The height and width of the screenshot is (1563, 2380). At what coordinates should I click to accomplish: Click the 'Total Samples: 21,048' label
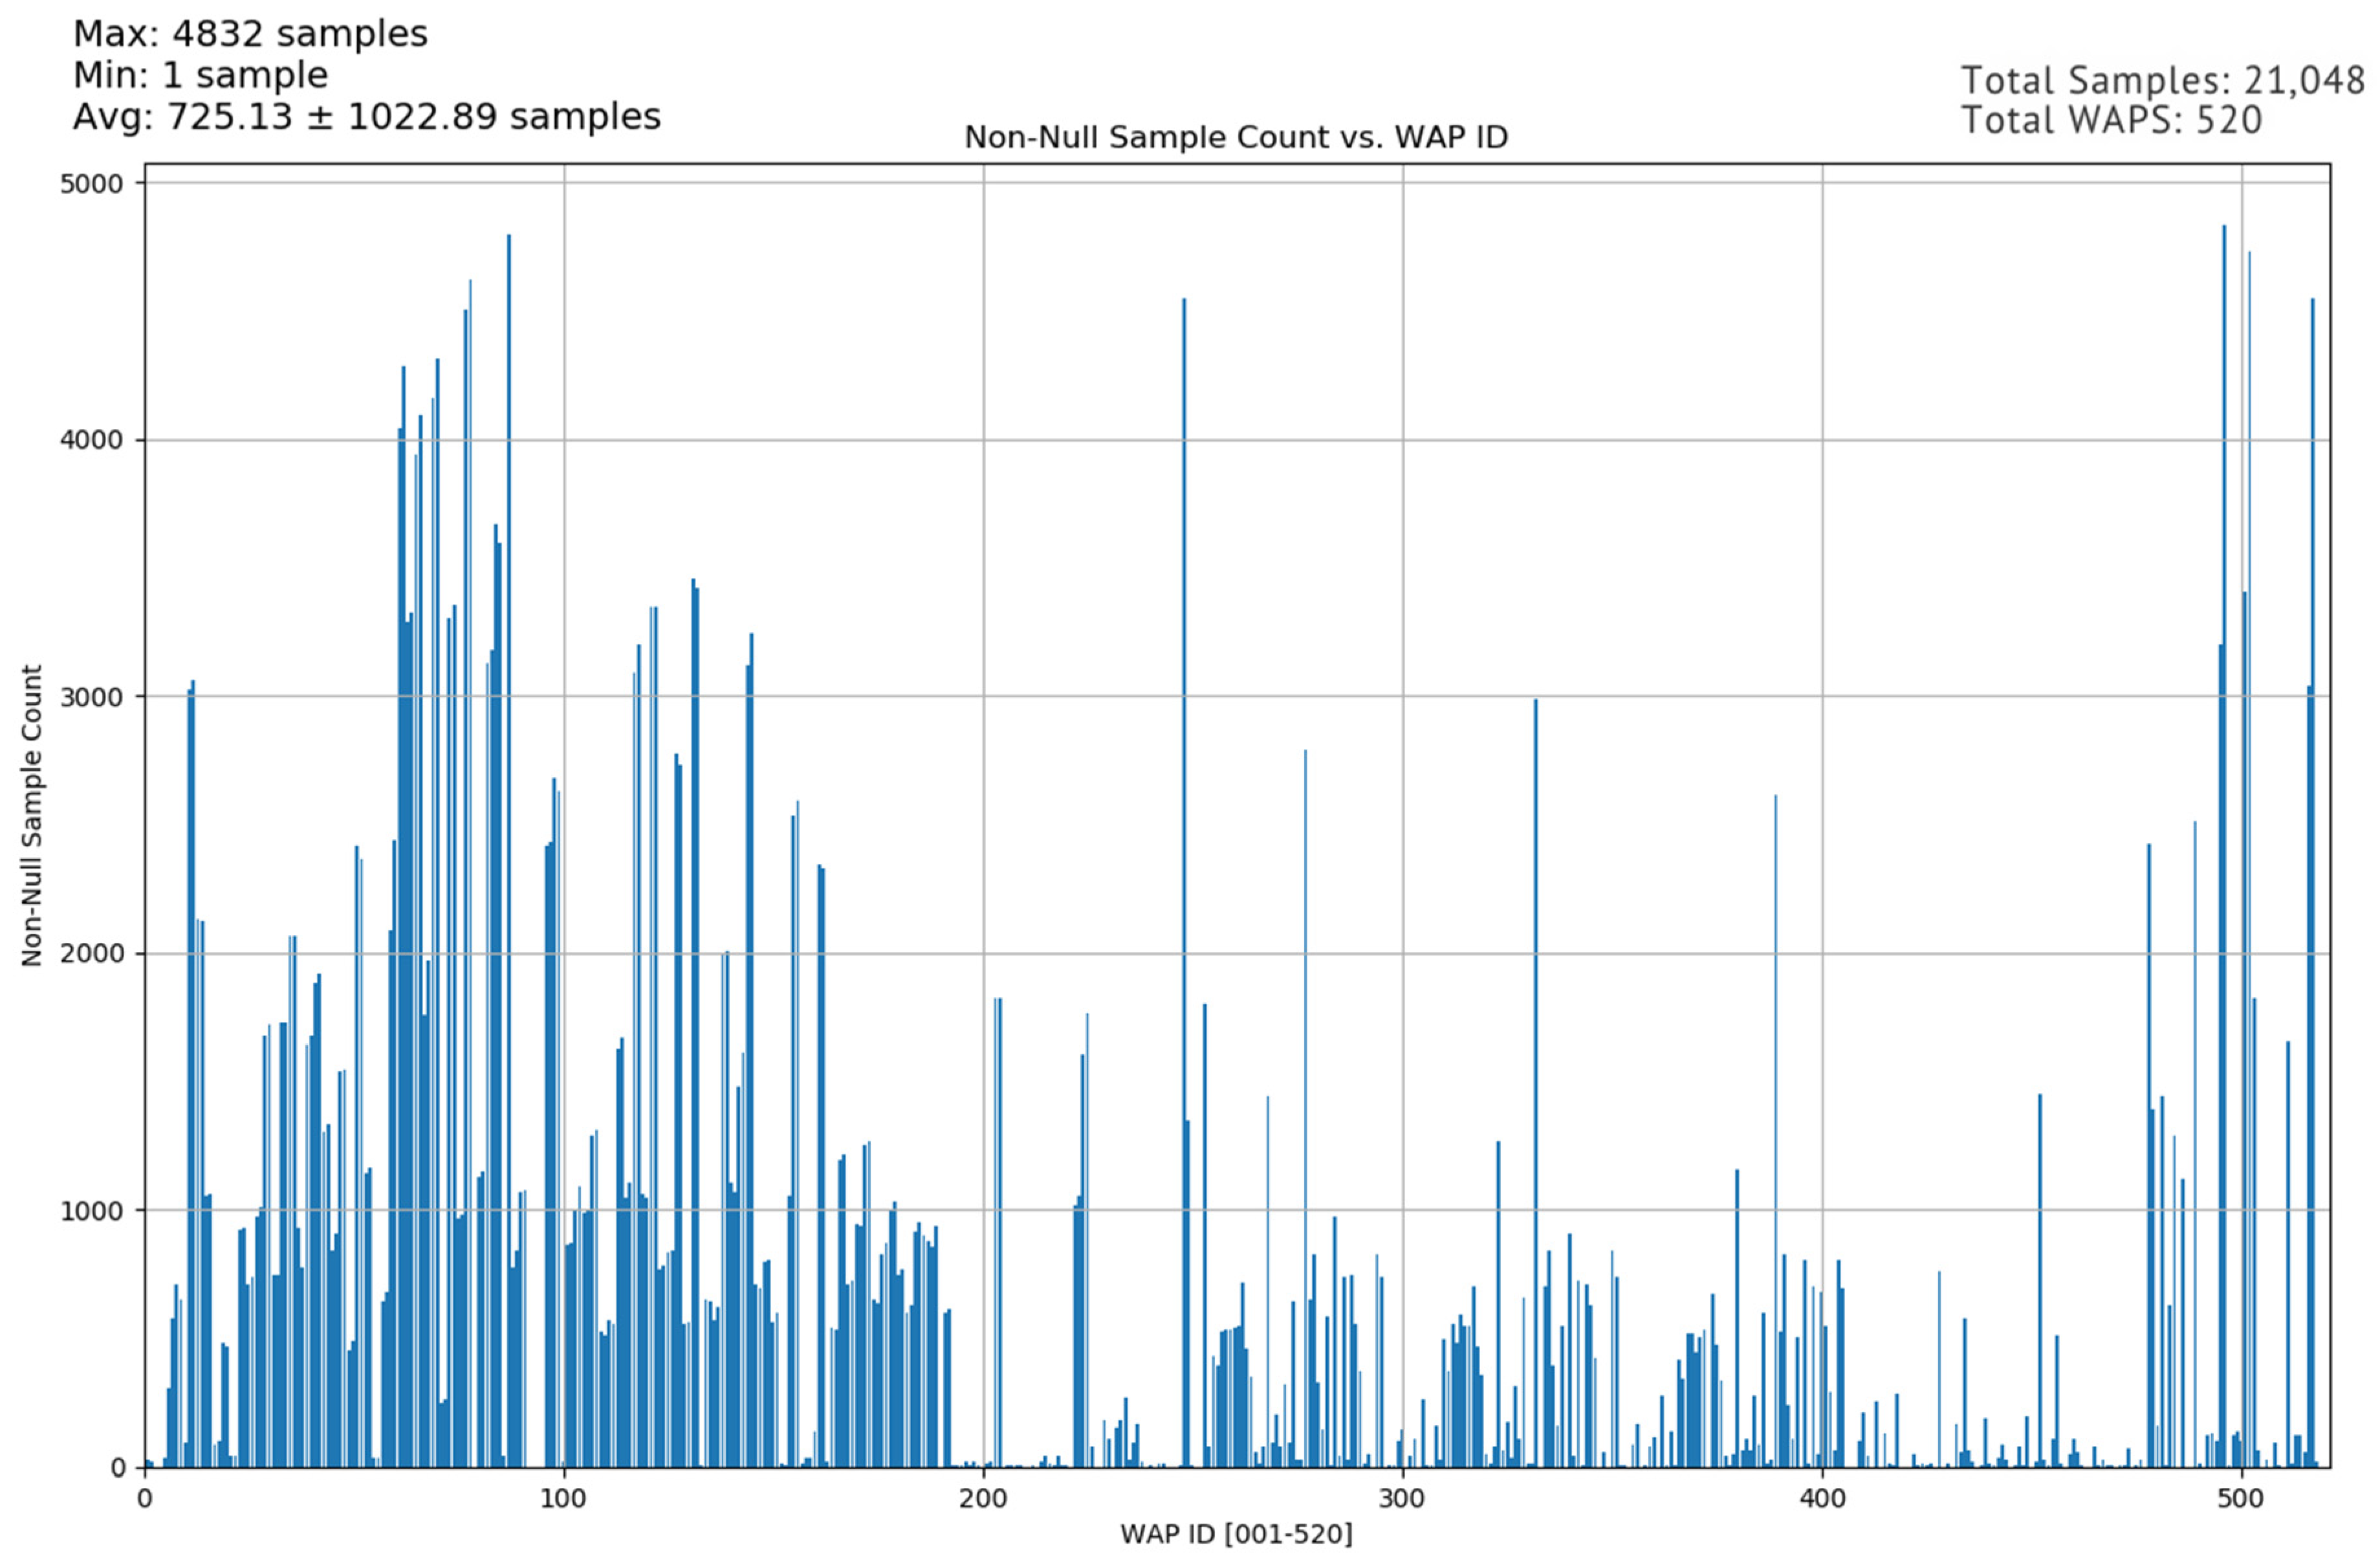2162,80
